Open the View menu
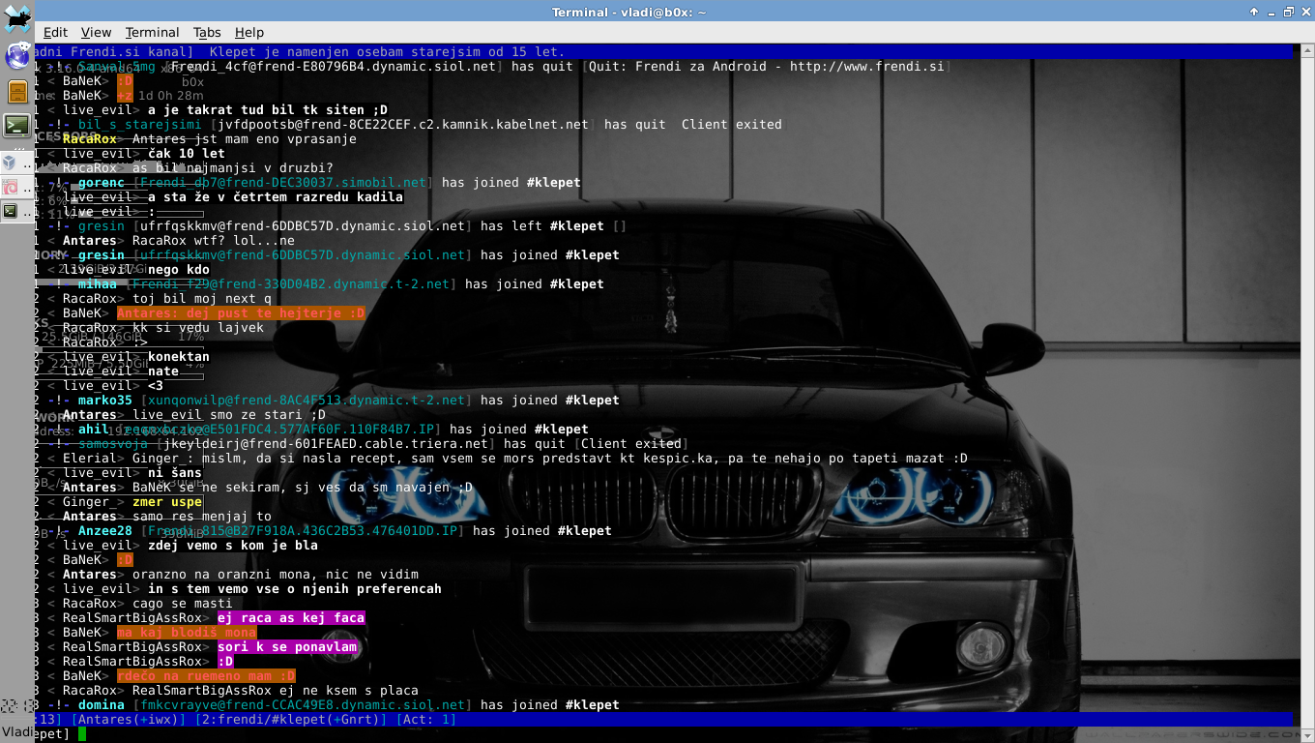The image size is (1315, 743). [x=96, y=32]
